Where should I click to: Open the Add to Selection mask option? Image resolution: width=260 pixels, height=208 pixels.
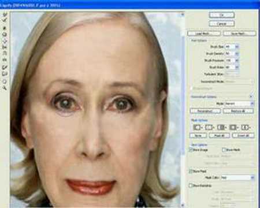(210, 127)
